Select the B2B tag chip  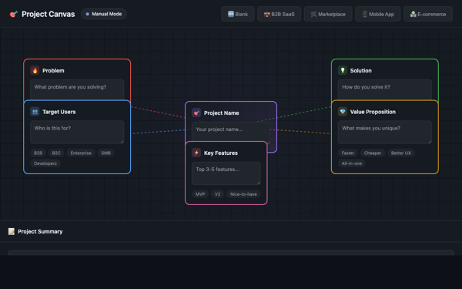[x=38, y=153]
